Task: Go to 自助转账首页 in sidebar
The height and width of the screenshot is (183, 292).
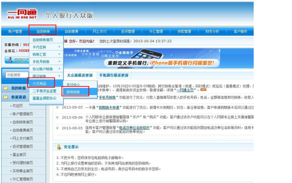Action: coord(23,122)
